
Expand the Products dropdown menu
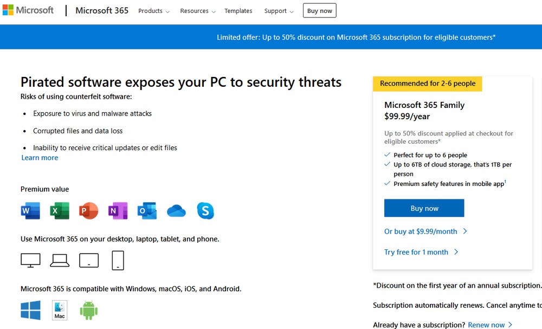click(x=154, y=11)
